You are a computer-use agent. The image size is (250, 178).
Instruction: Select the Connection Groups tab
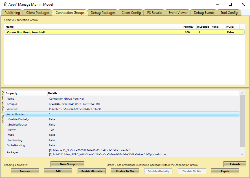(70, 13)
